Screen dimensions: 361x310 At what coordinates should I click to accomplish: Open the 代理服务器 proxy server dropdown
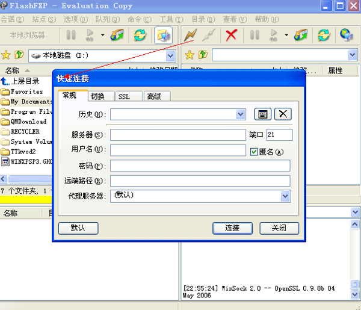pos(285,196)
